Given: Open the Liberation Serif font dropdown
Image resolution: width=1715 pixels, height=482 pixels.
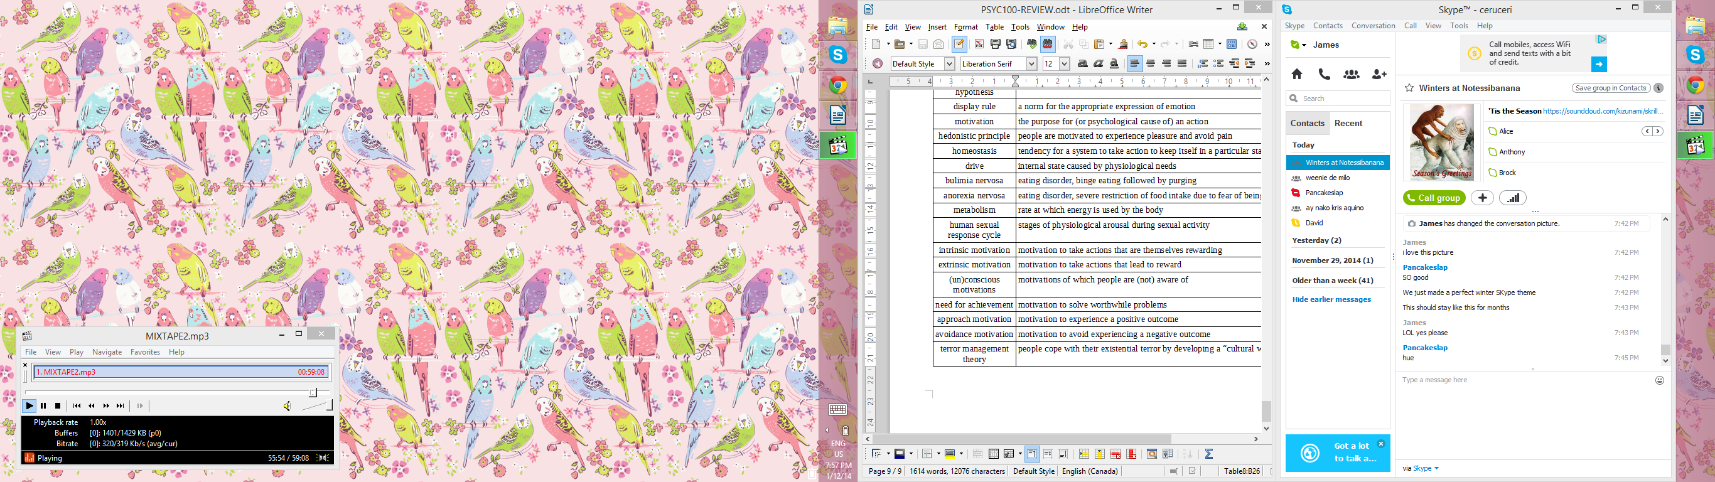Looking at the screenshot, I should click(x=1031, y=64).
